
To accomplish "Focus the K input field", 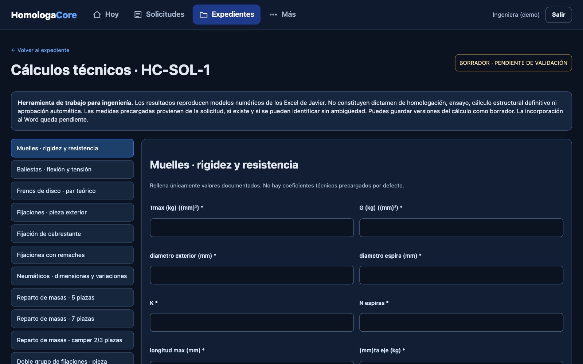I will point(251,322).
